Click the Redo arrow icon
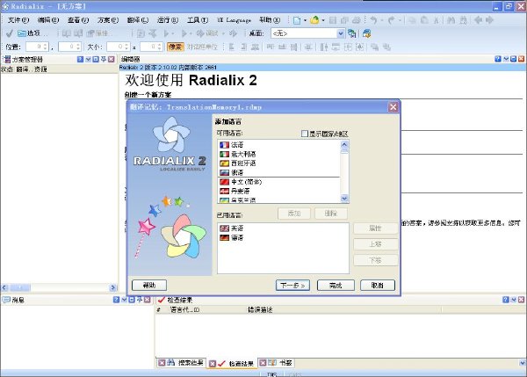Image resolution: width=527 pixels, height=377 pixels. tap(391, 20)
